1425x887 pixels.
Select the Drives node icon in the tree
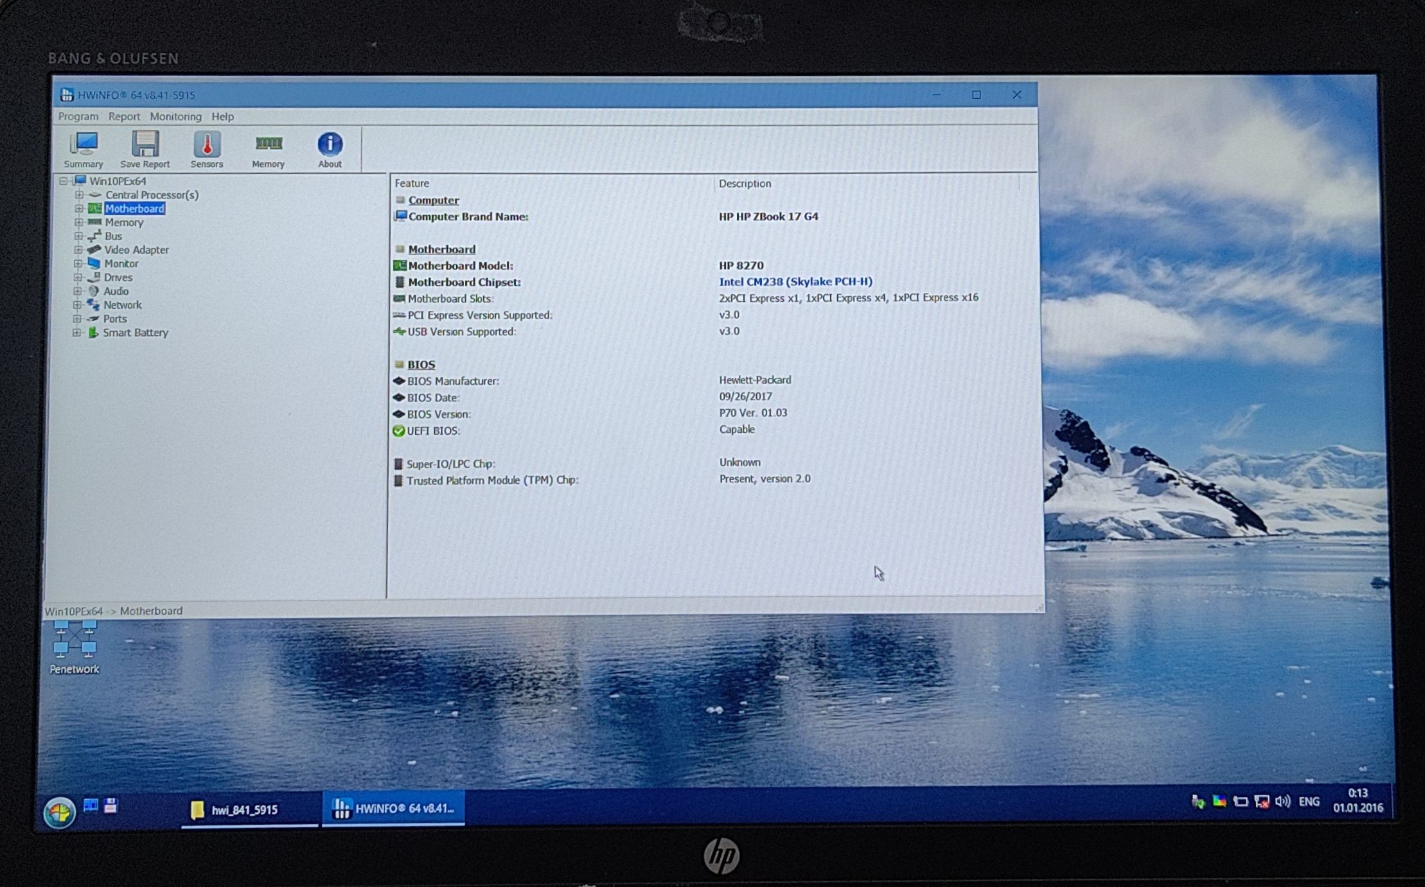coord(94,277)
